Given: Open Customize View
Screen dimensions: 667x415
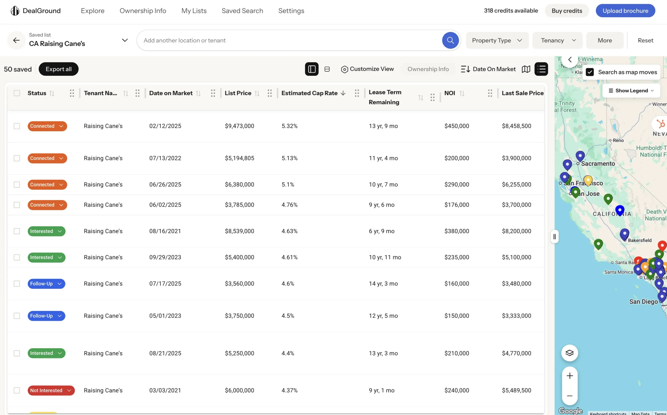Looking at the screenshot, I should pos(367,69).
